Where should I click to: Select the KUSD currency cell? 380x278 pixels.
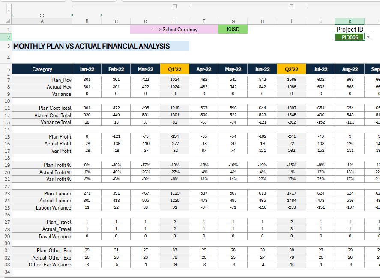tap(233, 30)
